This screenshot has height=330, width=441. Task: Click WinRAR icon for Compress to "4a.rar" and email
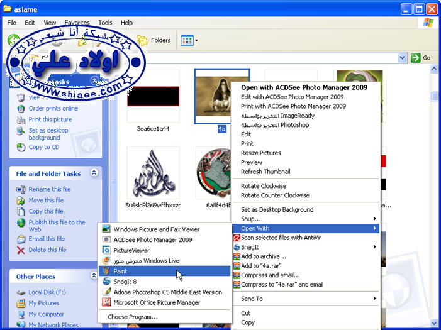237,285
